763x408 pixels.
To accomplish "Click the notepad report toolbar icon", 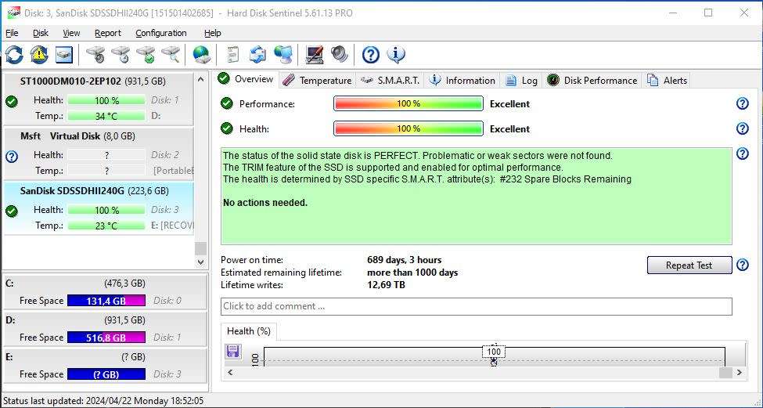I will (232, 55).
